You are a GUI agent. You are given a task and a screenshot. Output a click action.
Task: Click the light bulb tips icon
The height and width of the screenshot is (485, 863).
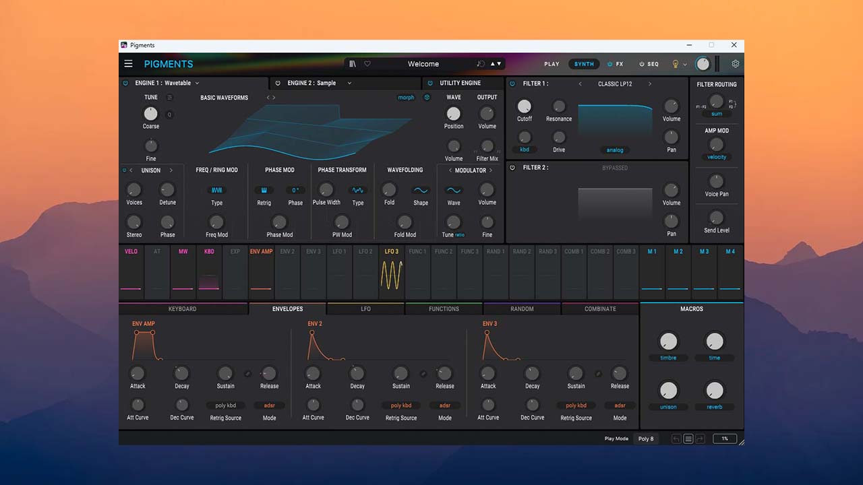point(675,64)
